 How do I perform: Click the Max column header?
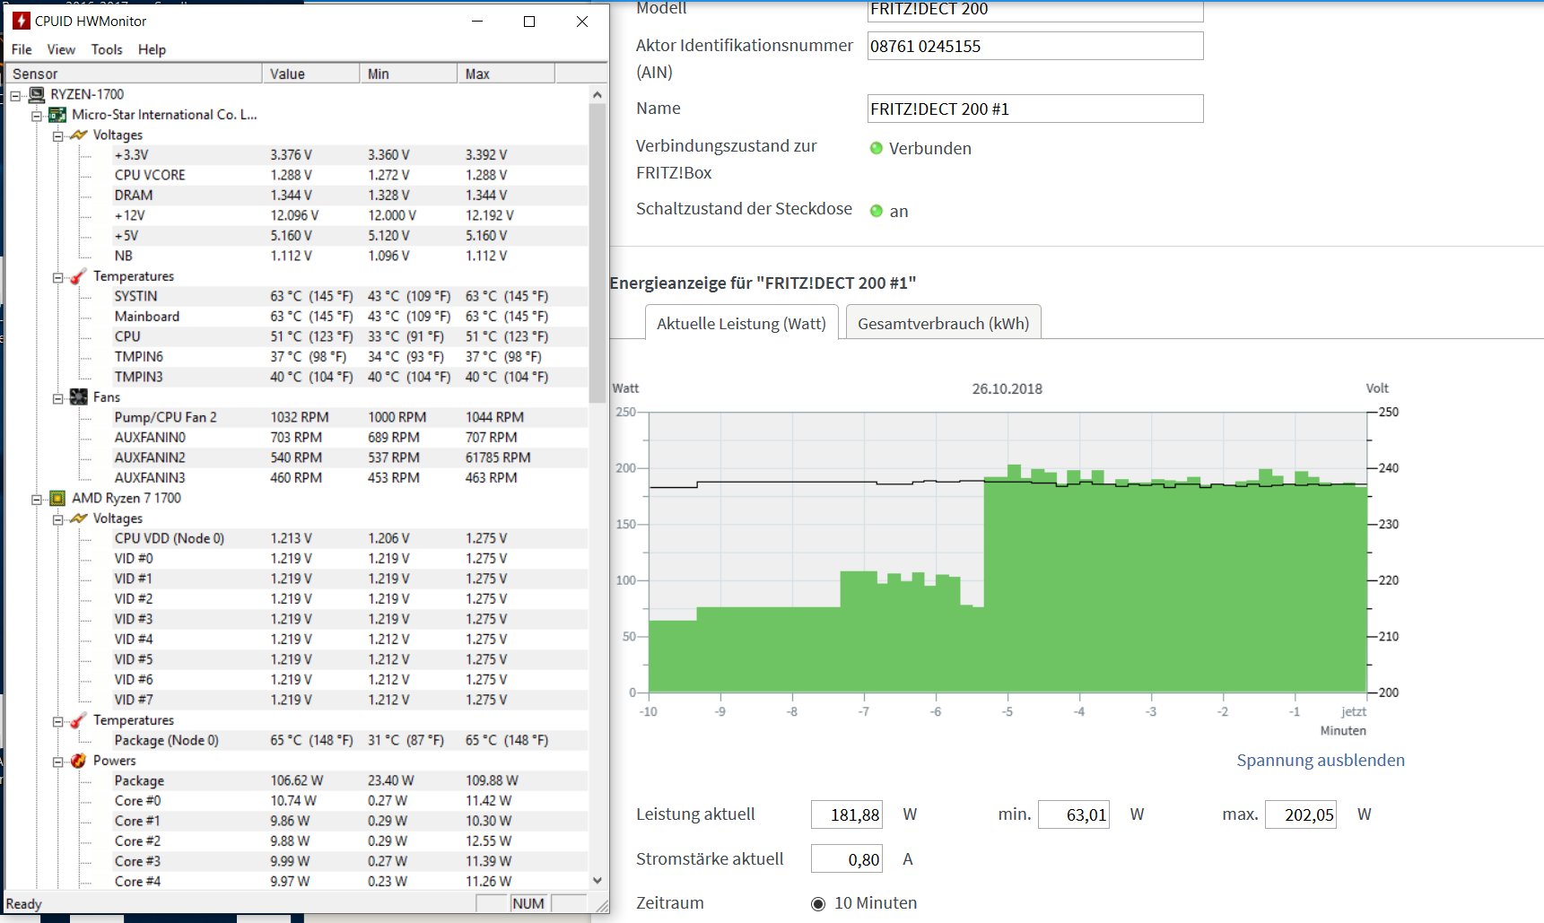[506, 74]
